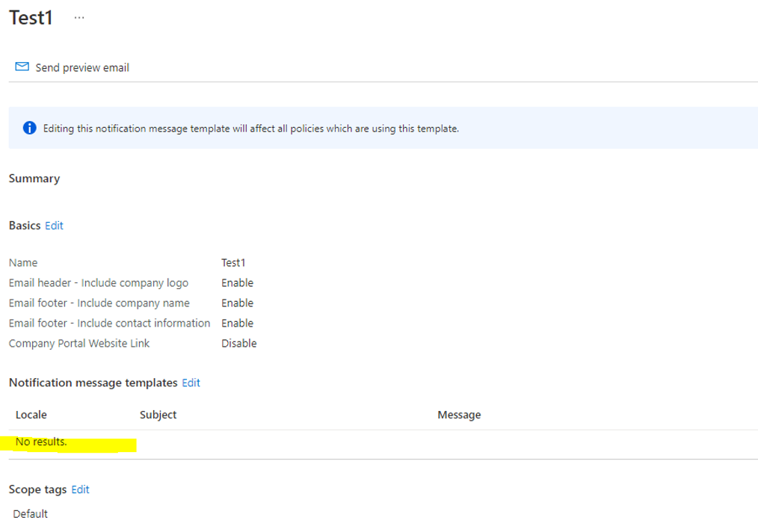
Task: Edit the Notification message templates section
Action: 191,383
